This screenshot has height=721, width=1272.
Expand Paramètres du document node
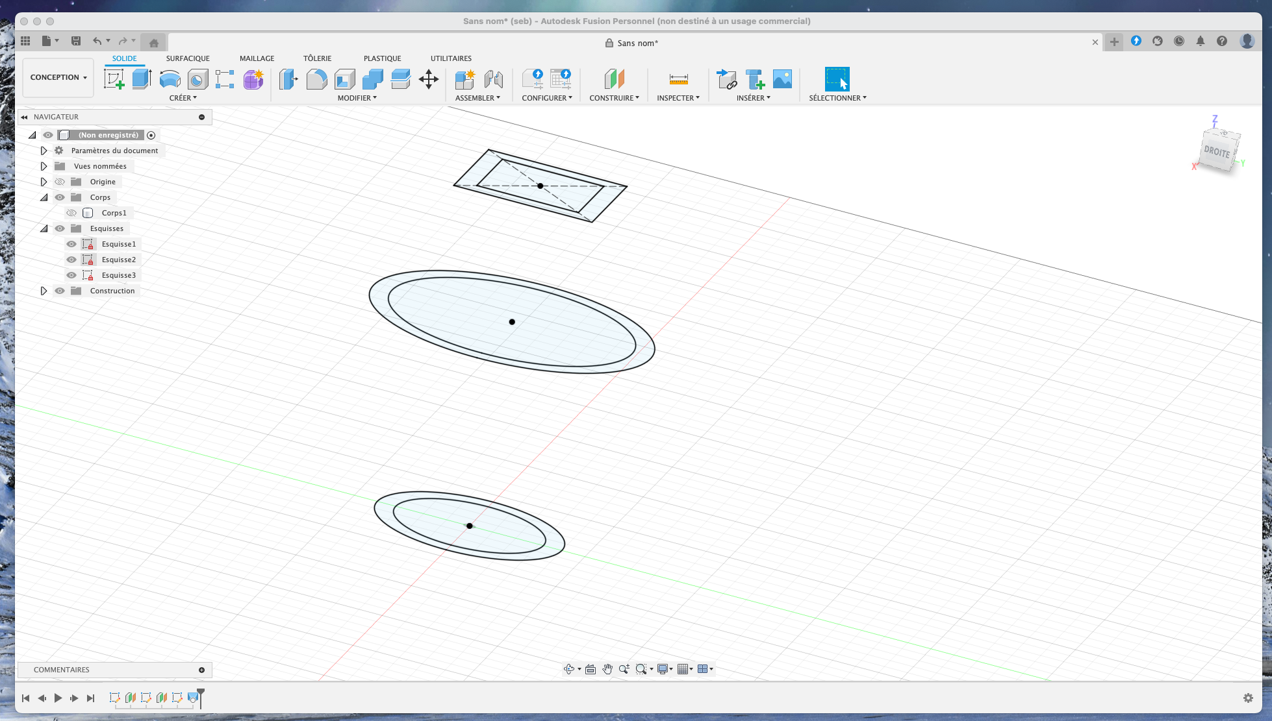(x=44, y=151)
